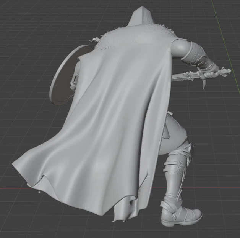This screenshot has width=240, height=238.
Task: Select the dragon-head sword pommel
Action: pos(225,71)
